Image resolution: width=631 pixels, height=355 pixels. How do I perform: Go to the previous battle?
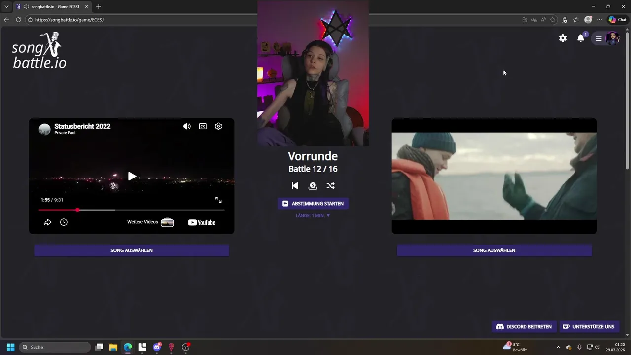pos(295,186)
